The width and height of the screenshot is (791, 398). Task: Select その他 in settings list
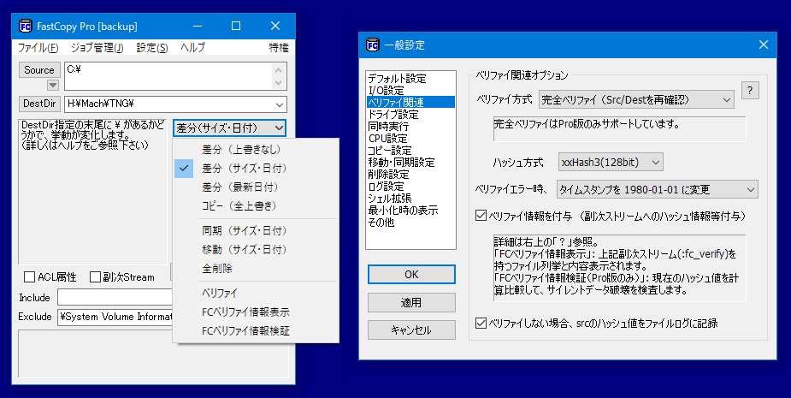click(x=410, y=223)
